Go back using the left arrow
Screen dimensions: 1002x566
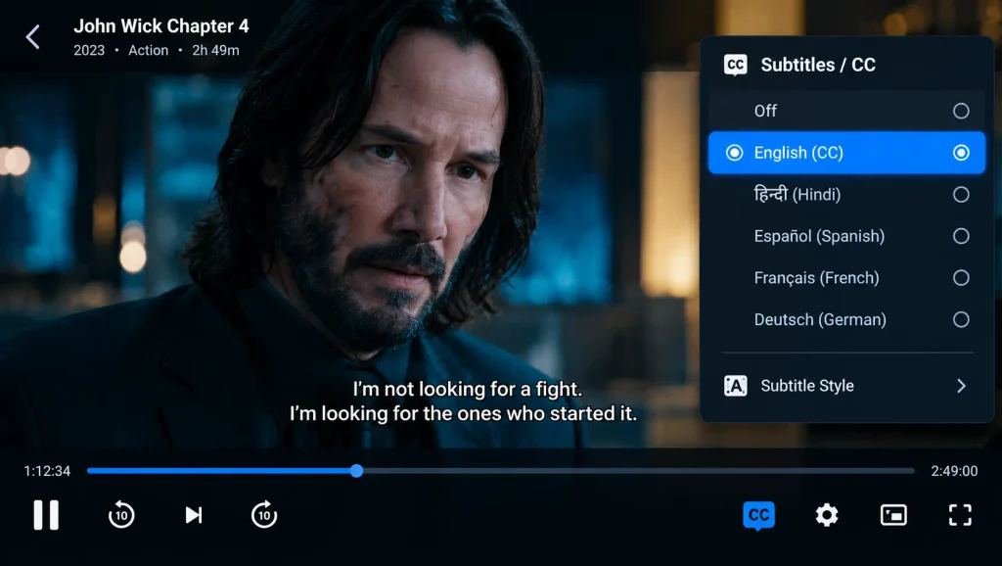(x=32, y=37)
